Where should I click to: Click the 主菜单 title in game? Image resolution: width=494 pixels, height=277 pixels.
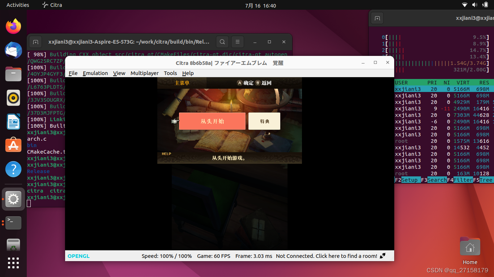tap(182, 83)
